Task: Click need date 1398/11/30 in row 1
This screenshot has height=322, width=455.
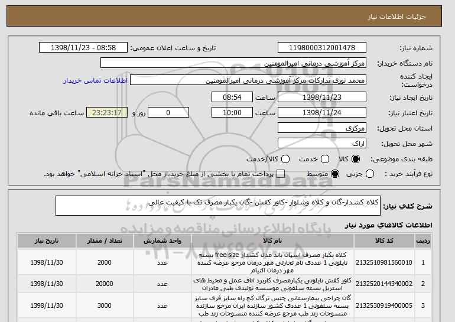Action: point(47,262)
